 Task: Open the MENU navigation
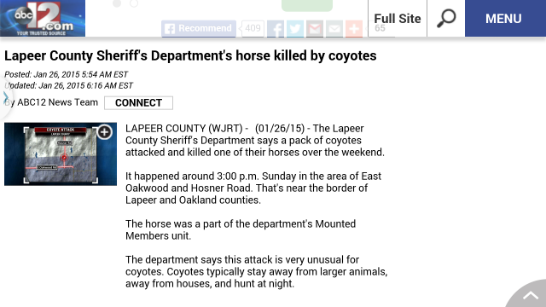[x=505, y=18]
